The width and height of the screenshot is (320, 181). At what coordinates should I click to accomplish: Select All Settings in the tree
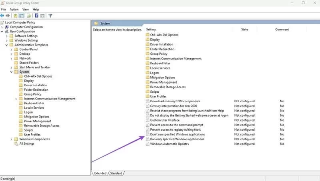pyautogui.click(x=27, y=143)
